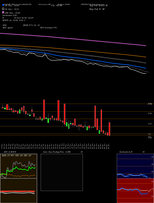Click the 'Avg Vol' value at top right
154x203 pixels.
click(98, 6)
